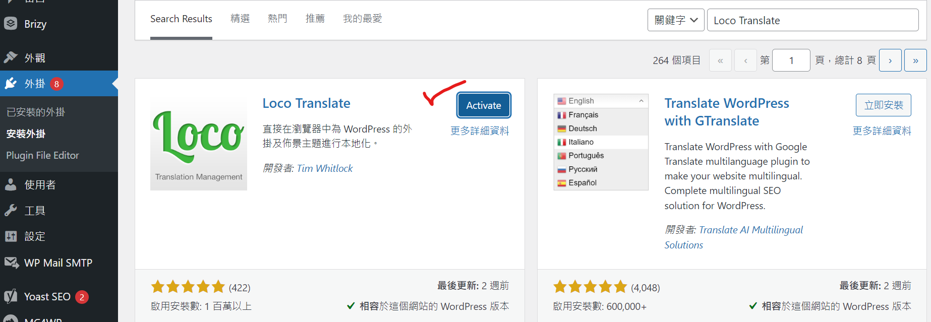
Task: Jump to last results page
Action: click(x=915, y=60)
